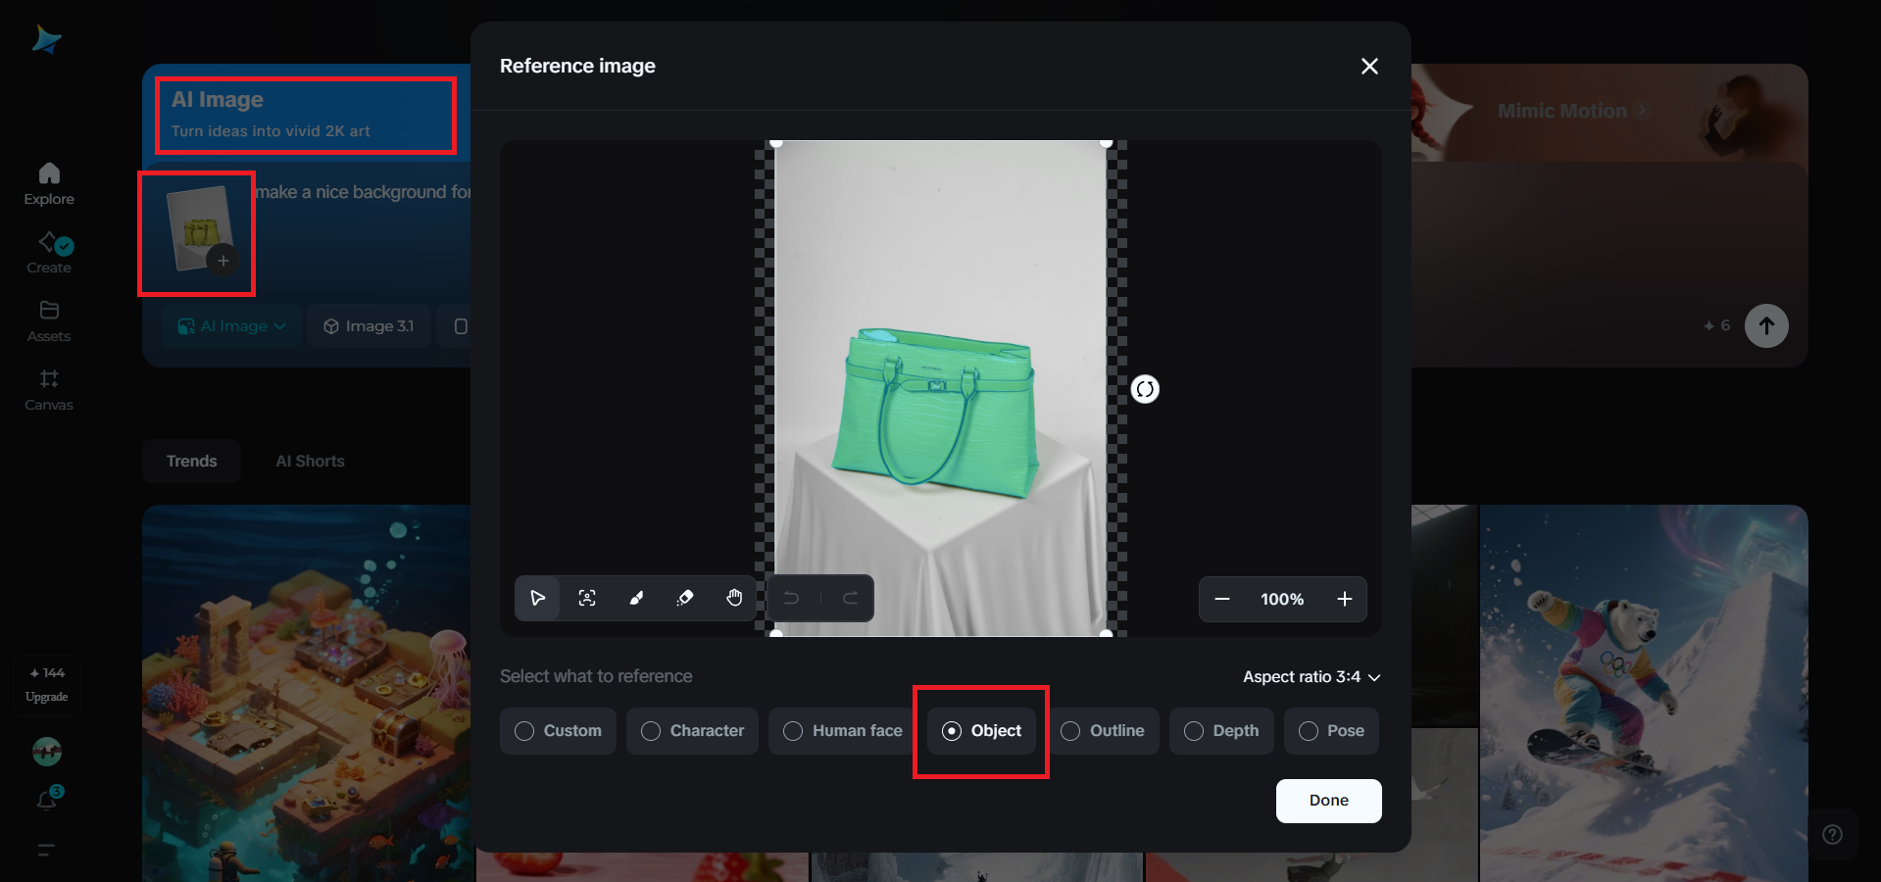
Task: Choose the brush tool
Action: pos(636,598)
